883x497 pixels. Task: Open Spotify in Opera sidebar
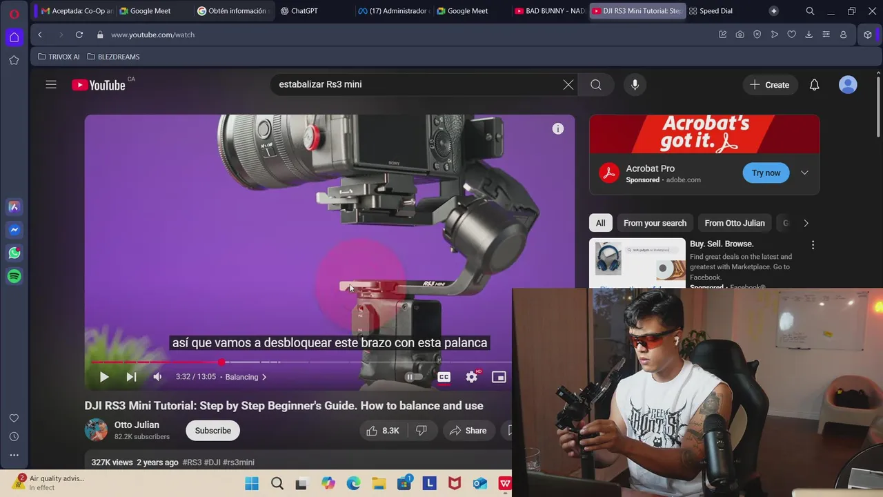point(14,276)
